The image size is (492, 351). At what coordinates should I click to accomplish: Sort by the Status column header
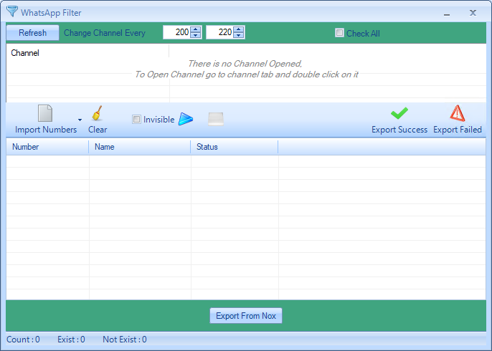pos(235,147)
